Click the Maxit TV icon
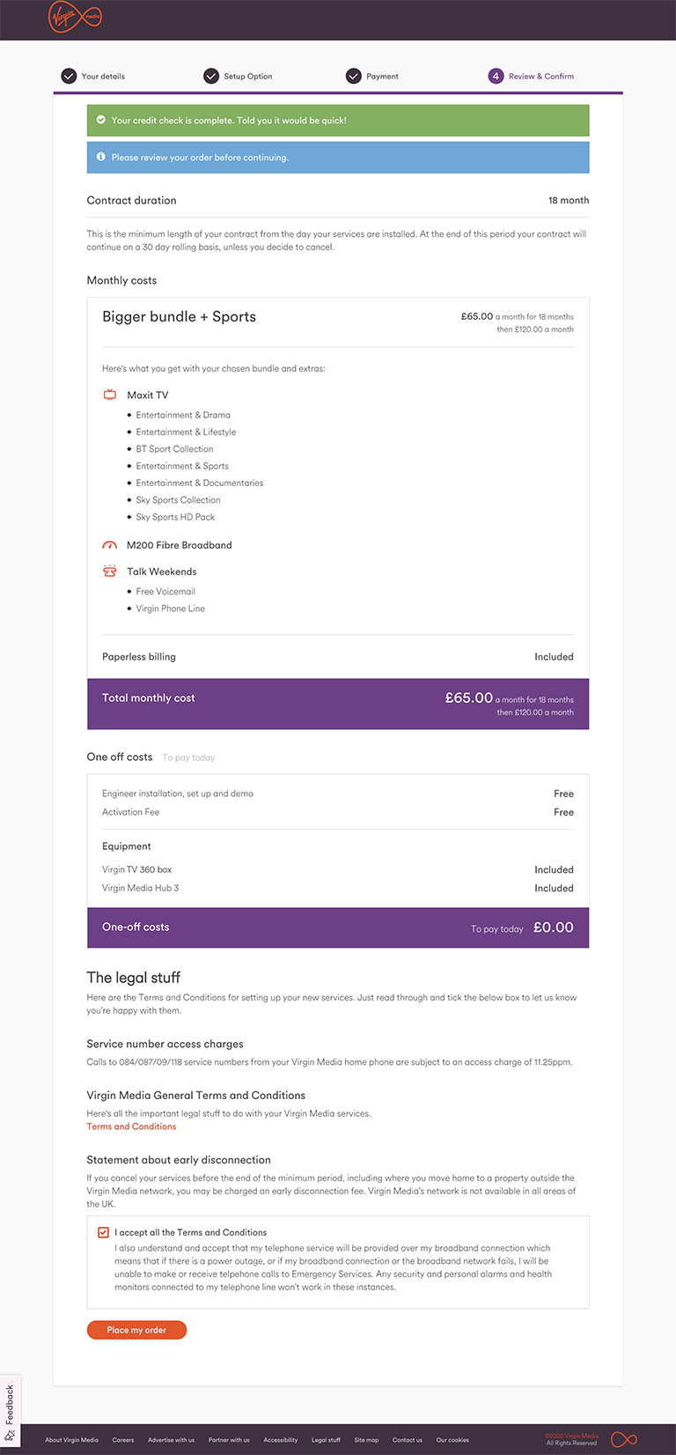 click(110, 395)
